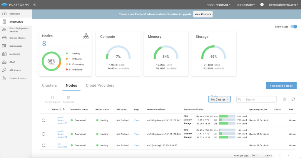The height and width of the screenshot is (158, 301).
Task: Expand the Tenant: service dropdown
Action: 245,5
